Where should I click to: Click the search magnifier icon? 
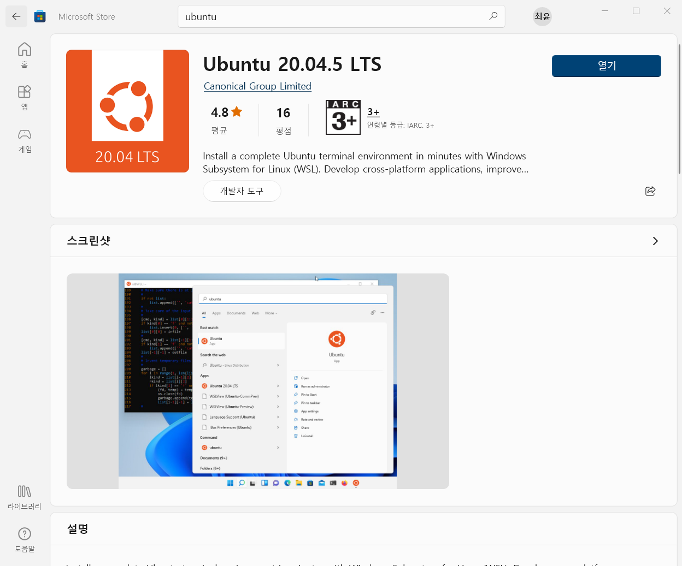point(493,16)
